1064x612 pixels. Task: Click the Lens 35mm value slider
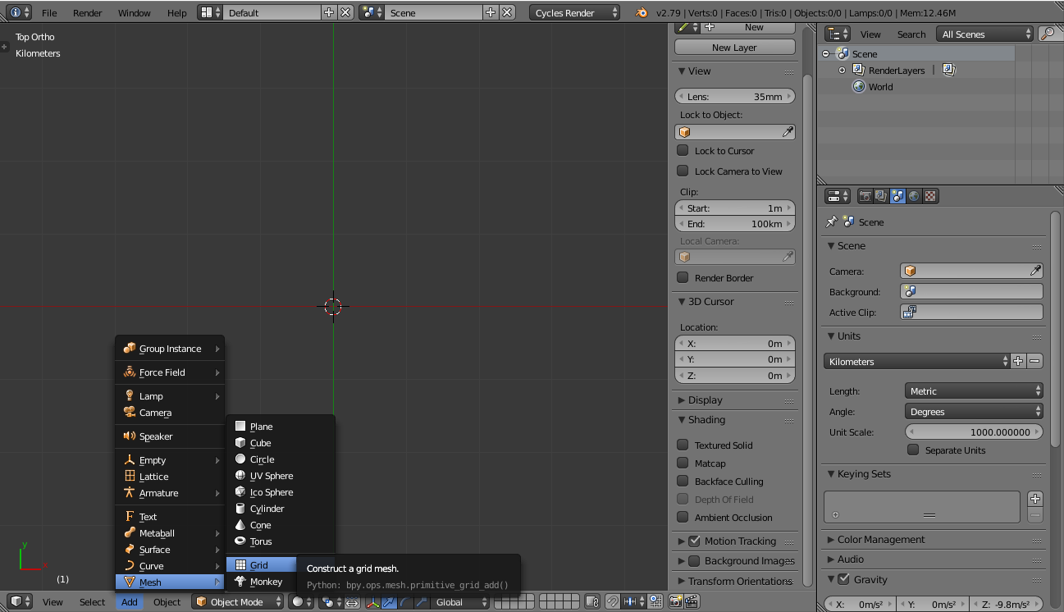(734, 96)
